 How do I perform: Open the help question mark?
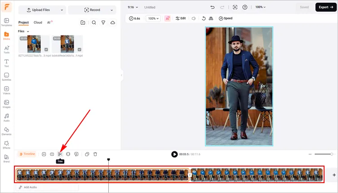pos(245,7)
